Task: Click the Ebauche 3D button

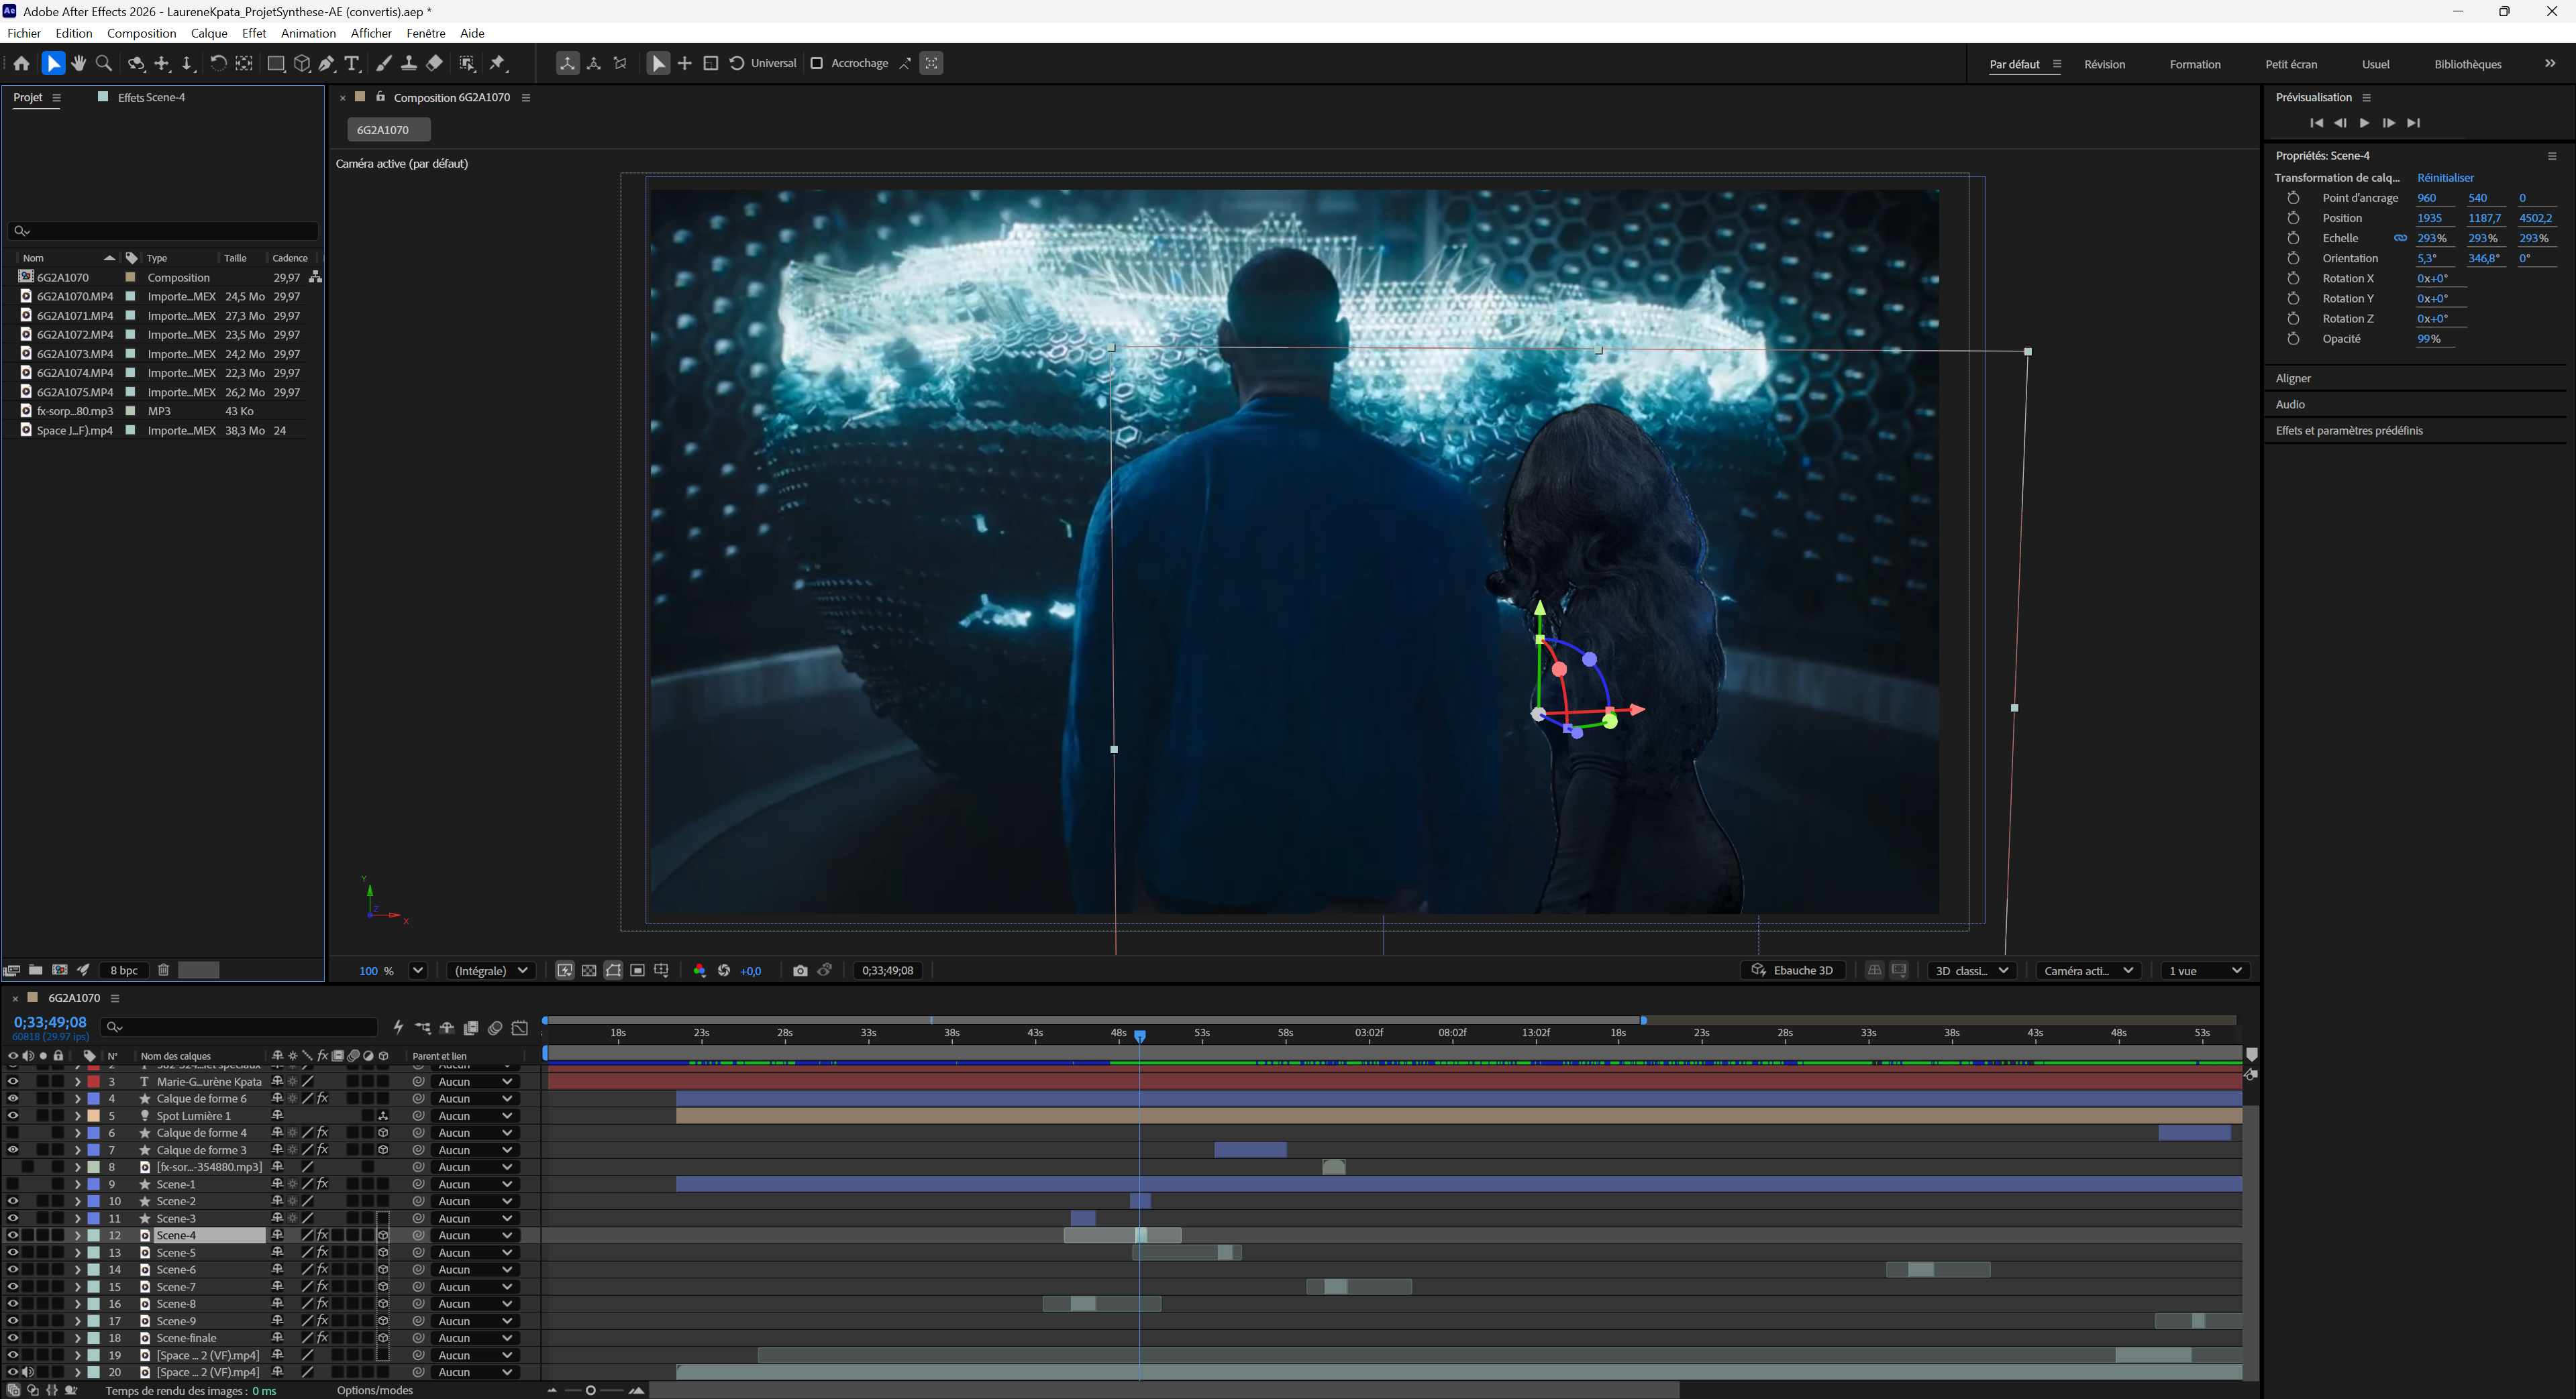Action: (x=1793, y=970)
